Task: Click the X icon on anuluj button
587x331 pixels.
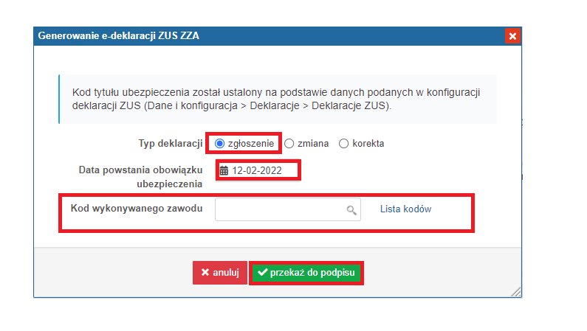Action: 205,273
